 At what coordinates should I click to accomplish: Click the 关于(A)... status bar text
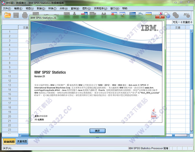pos(8,148)
